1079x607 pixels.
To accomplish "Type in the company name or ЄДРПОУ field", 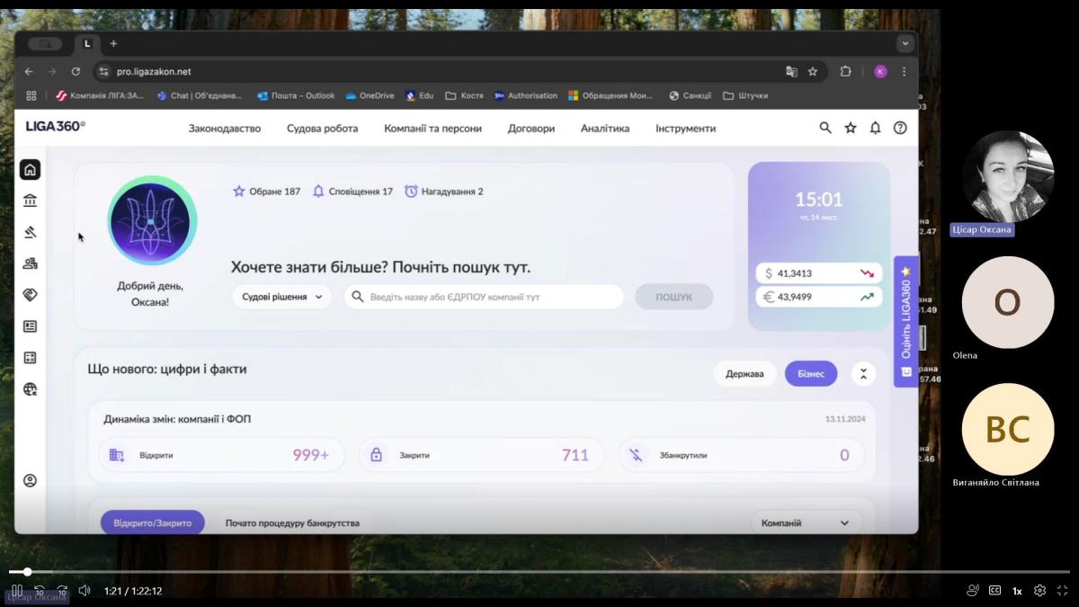I will 484,297.
